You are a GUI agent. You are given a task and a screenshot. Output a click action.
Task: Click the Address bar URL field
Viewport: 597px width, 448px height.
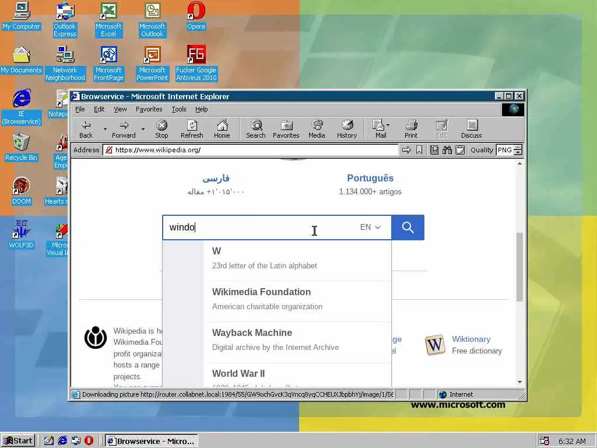[251, 150]
